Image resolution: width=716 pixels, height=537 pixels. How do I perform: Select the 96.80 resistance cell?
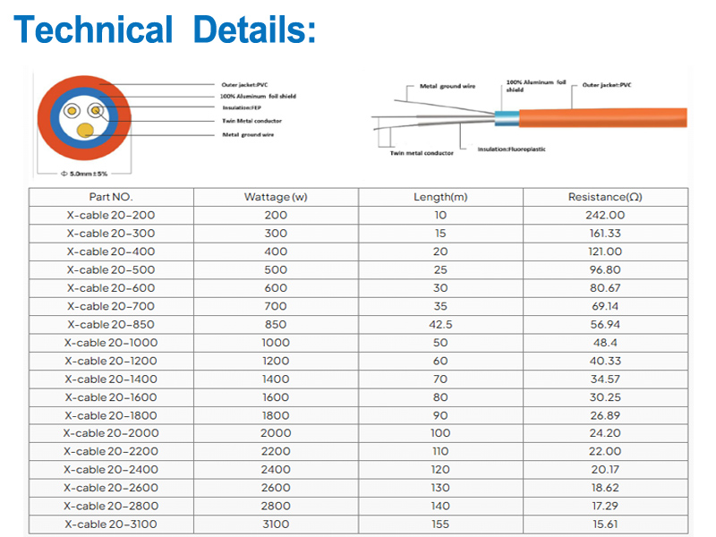click(x=605, y=269)
